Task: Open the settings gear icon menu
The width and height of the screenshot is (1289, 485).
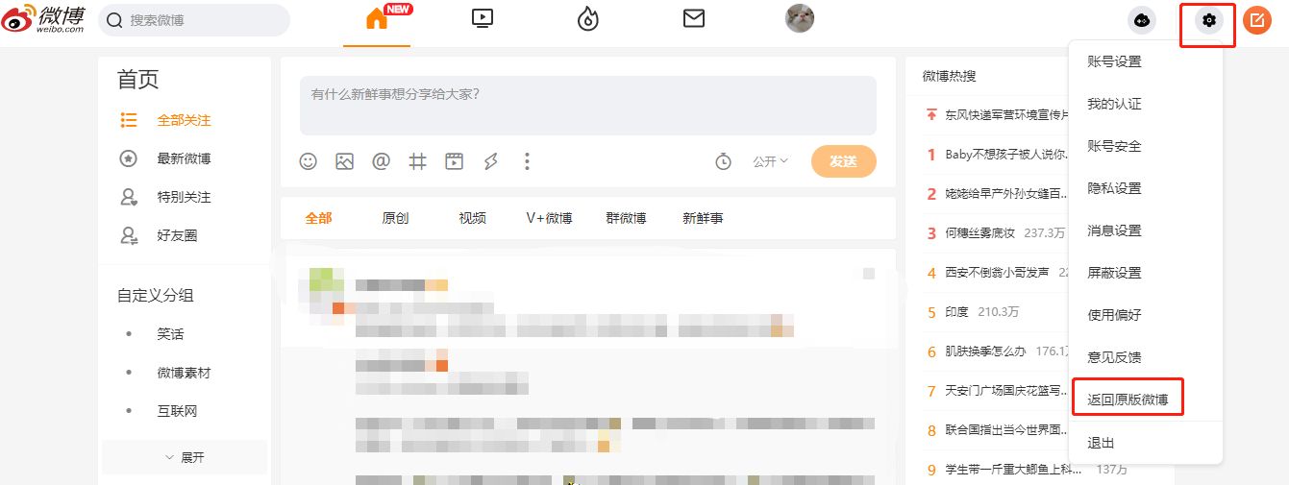Action: click(1208, 20)
